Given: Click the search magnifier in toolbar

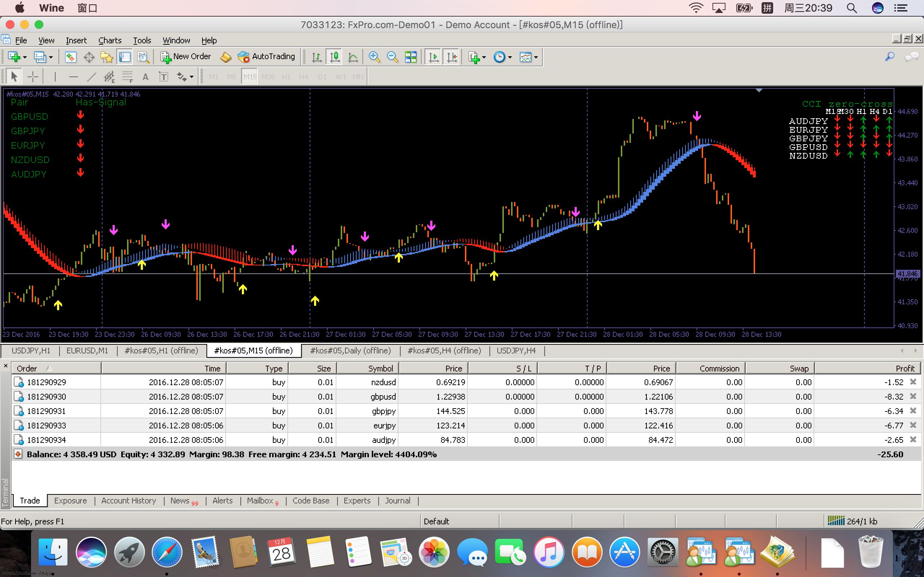Looking at the screenshot, I should (x=889, y=57).
